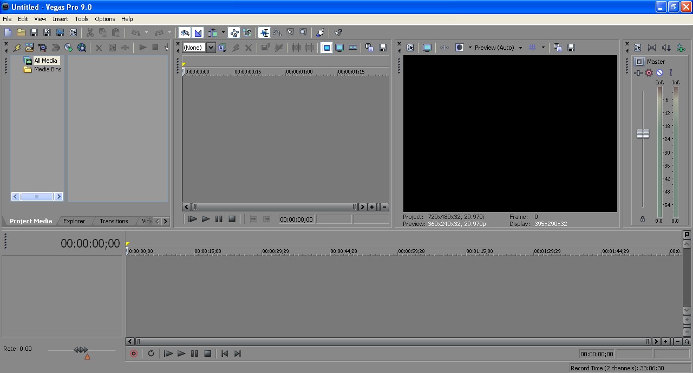The width and height of the screenshot is (693, 373).
Task: Click Import Media in Project Media toolbar
Action: [30, 48]
